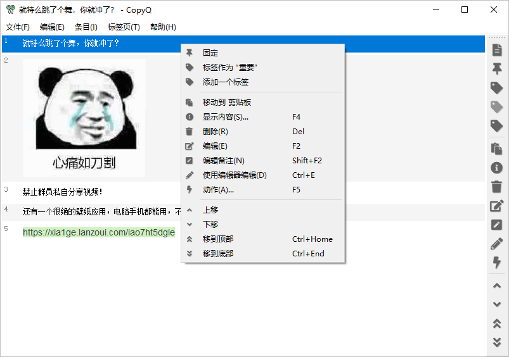Click the new item document icon in right toolbar
Screen dimensions: 509x357
tap(497, 50)
